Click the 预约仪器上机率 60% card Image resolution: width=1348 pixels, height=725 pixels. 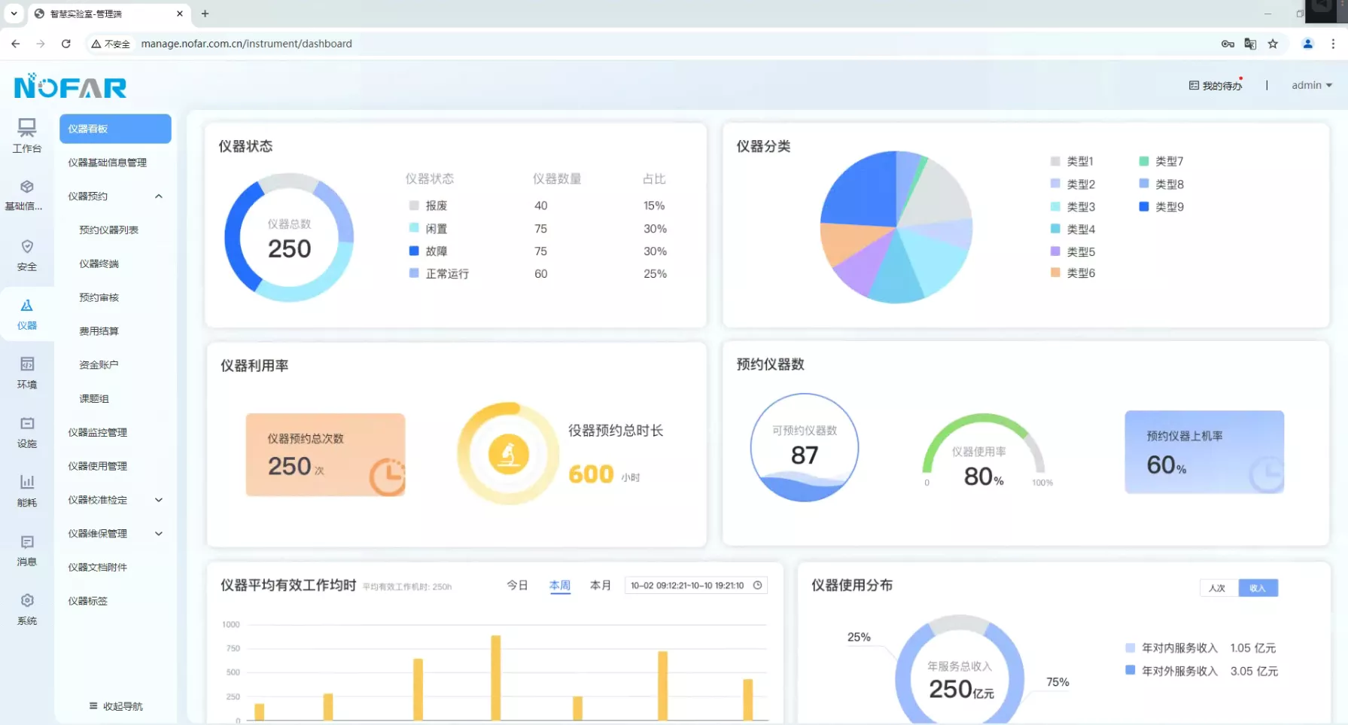tap(1204, 452)
